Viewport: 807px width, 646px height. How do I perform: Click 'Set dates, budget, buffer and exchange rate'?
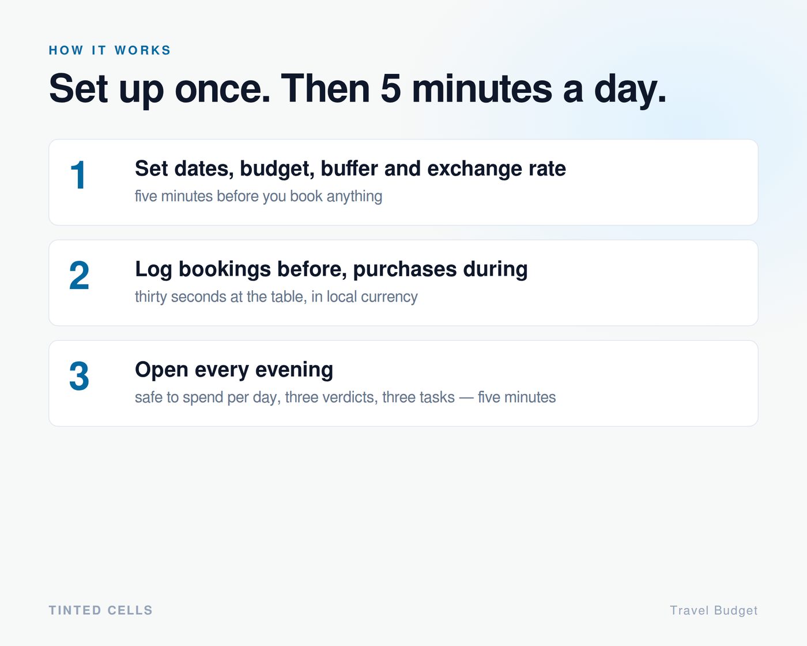[350, 169]
